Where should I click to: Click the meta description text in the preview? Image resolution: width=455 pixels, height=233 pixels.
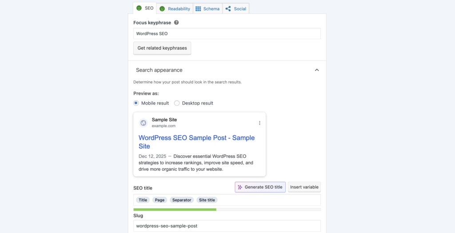pos(196,162)
